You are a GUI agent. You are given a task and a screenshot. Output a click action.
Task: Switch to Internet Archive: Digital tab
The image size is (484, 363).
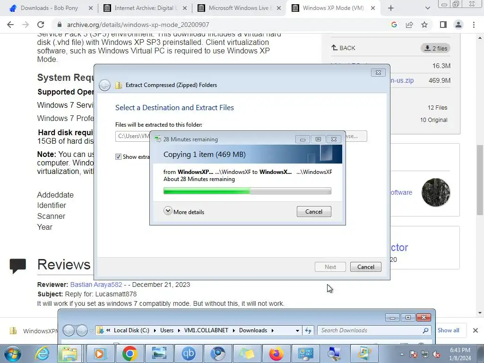pos(146,8)
